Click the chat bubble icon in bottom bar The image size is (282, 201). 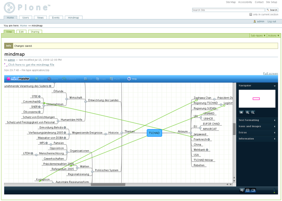(x=242, y=190)
